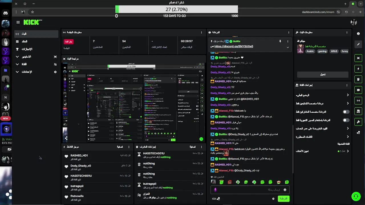Select العائد in left sidebar
Viewport: 365px width, 205px height.
tap(36, 42)
